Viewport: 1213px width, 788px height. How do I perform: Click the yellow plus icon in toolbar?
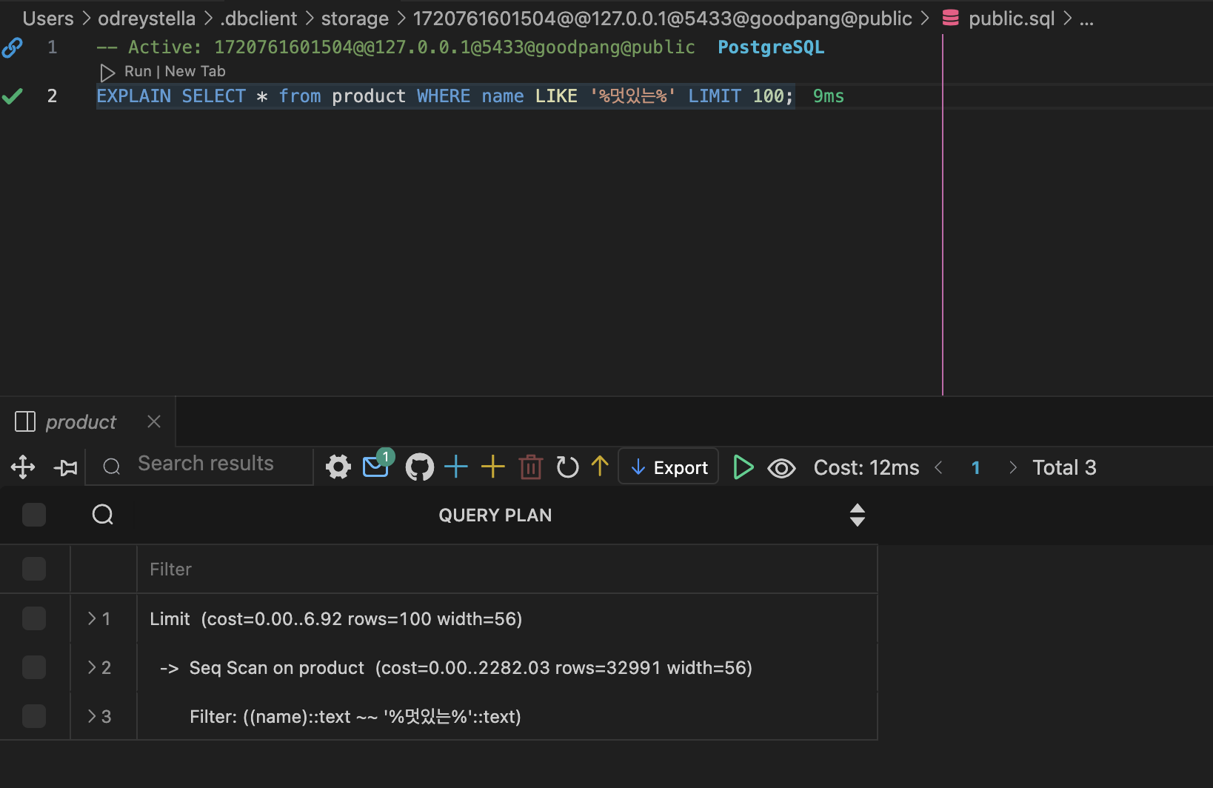click(x=493, y=467)
